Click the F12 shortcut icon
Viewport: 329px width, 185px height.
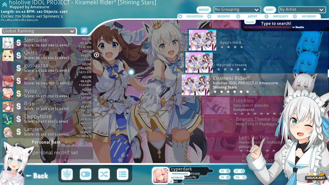pos(240,177)
